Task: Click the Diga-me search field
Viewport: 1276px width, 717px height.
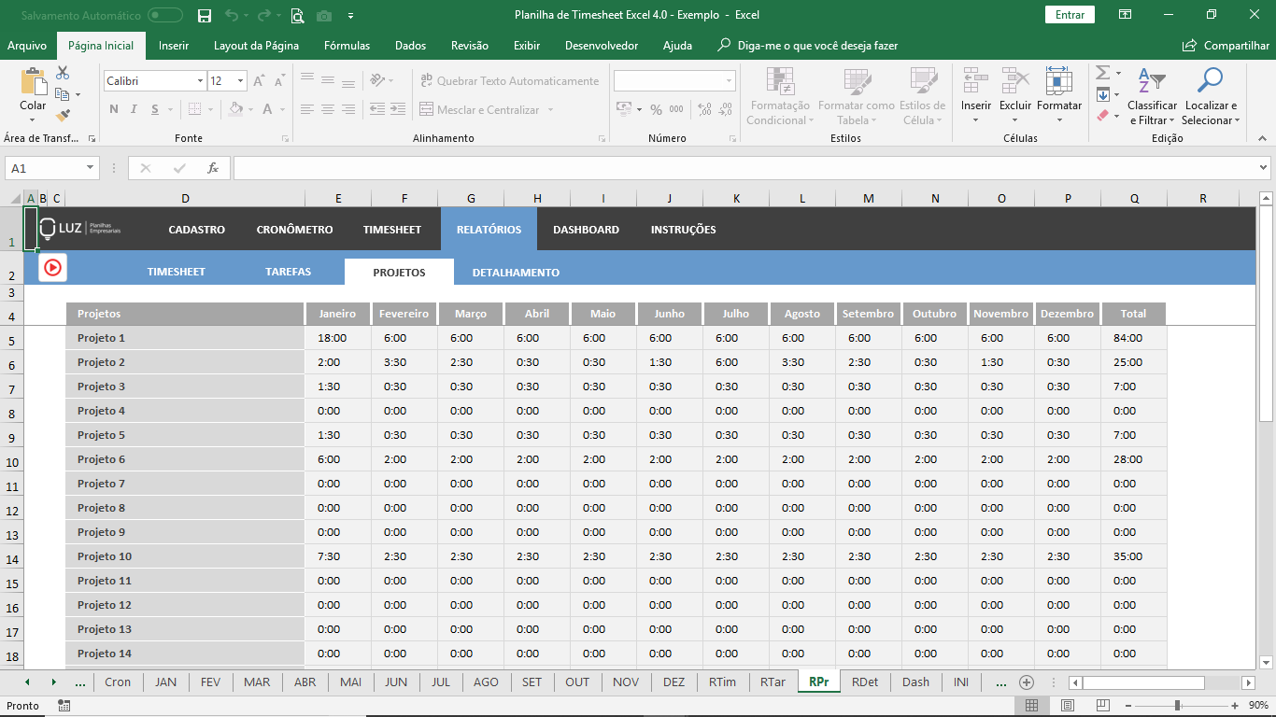Action: [808, 46]
